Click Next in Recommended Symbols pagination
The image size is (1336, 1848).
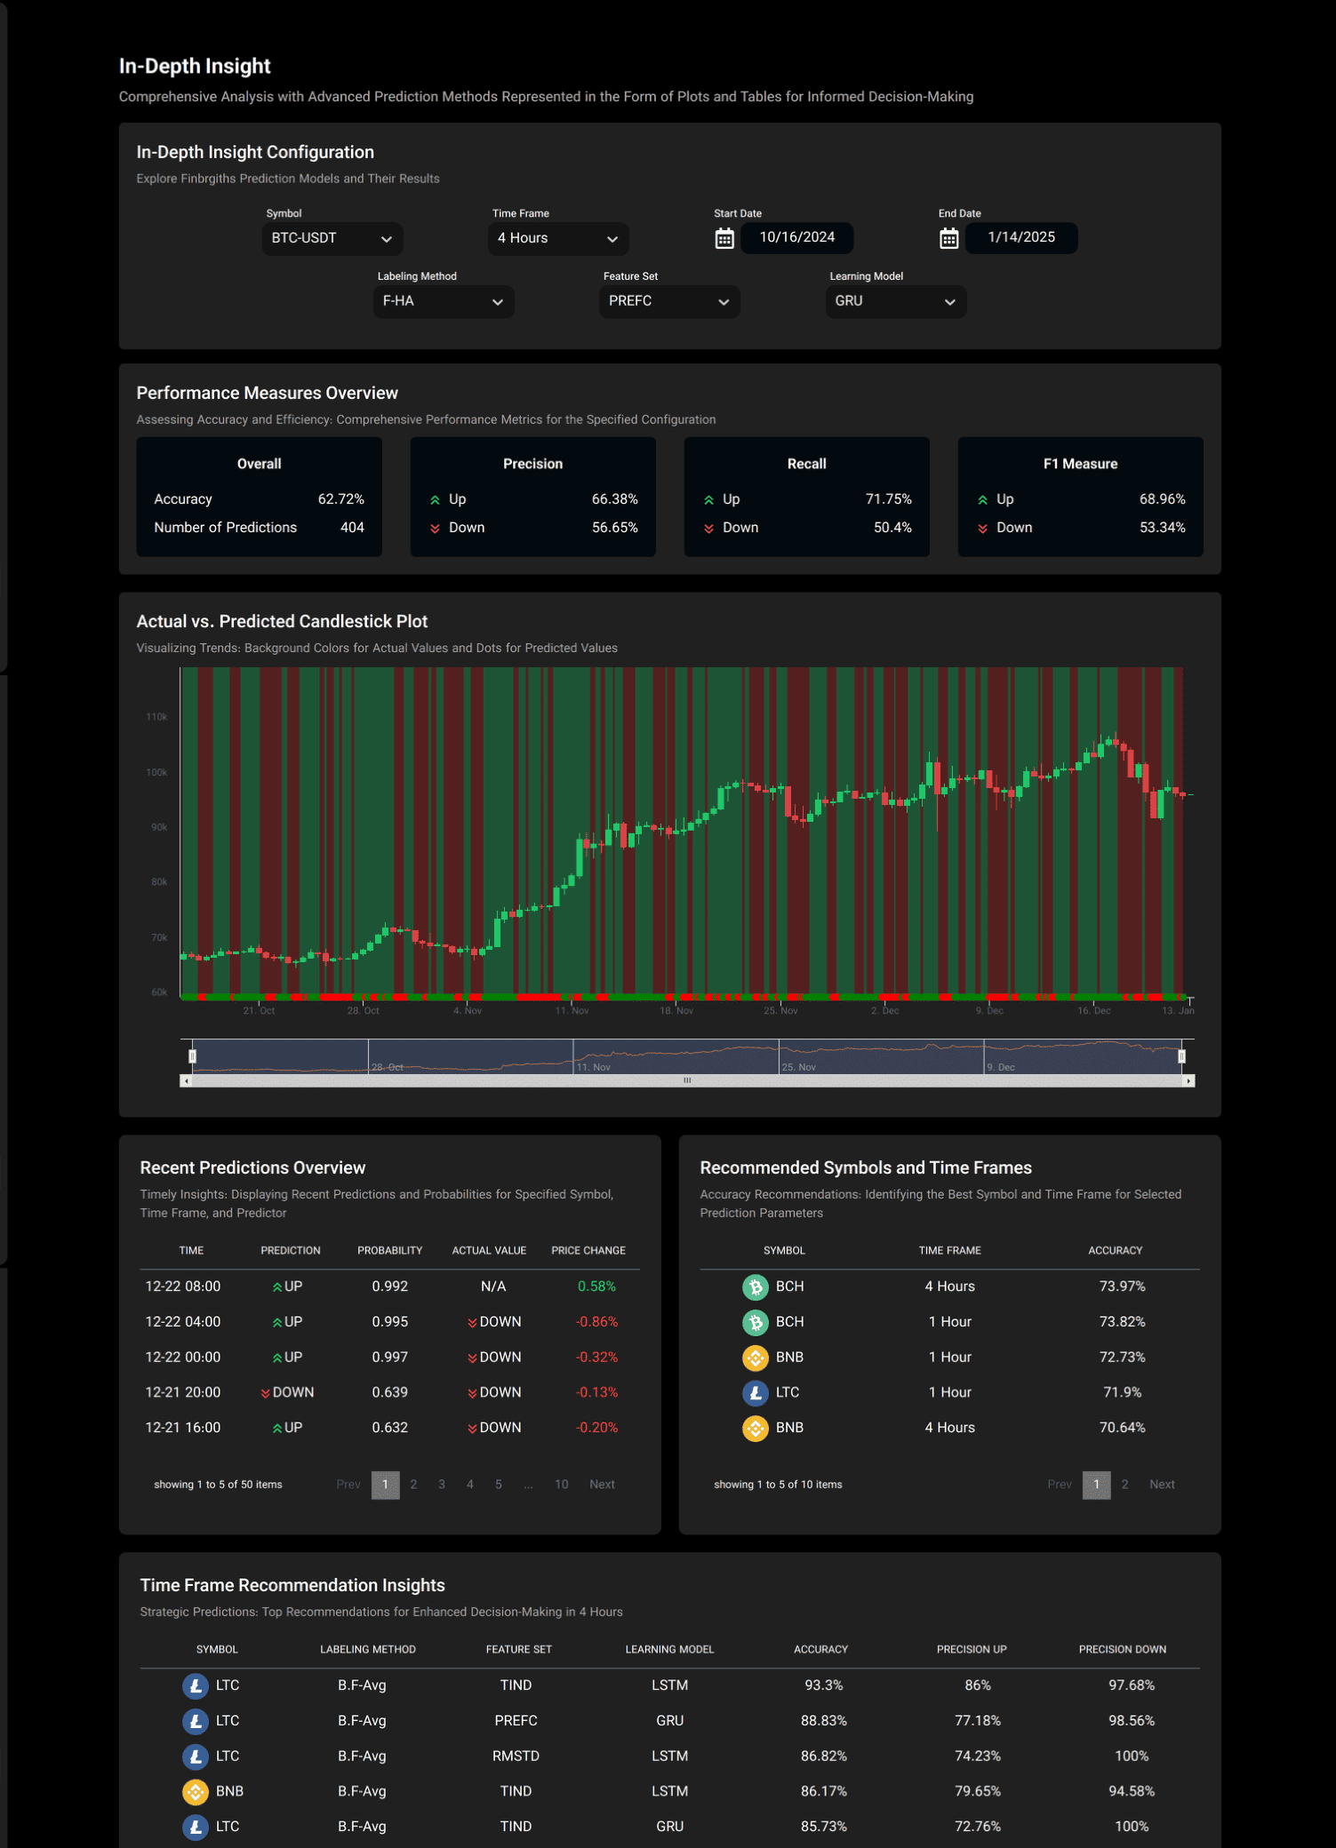1161,1485
